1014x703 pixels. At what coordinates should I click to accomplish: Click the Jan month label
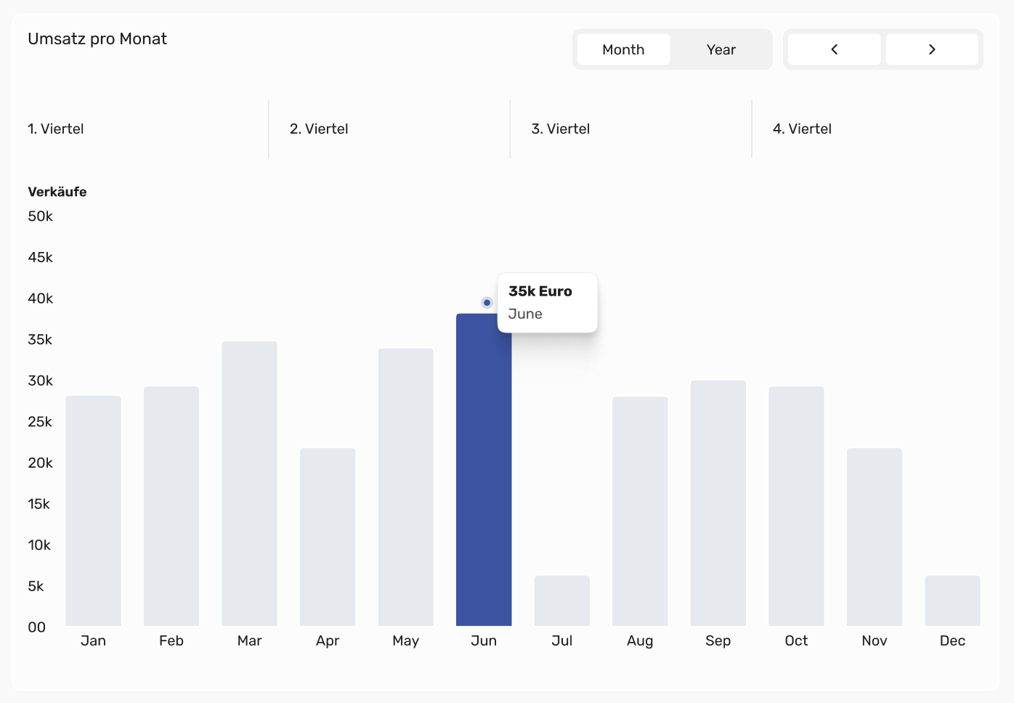point(93,641)
